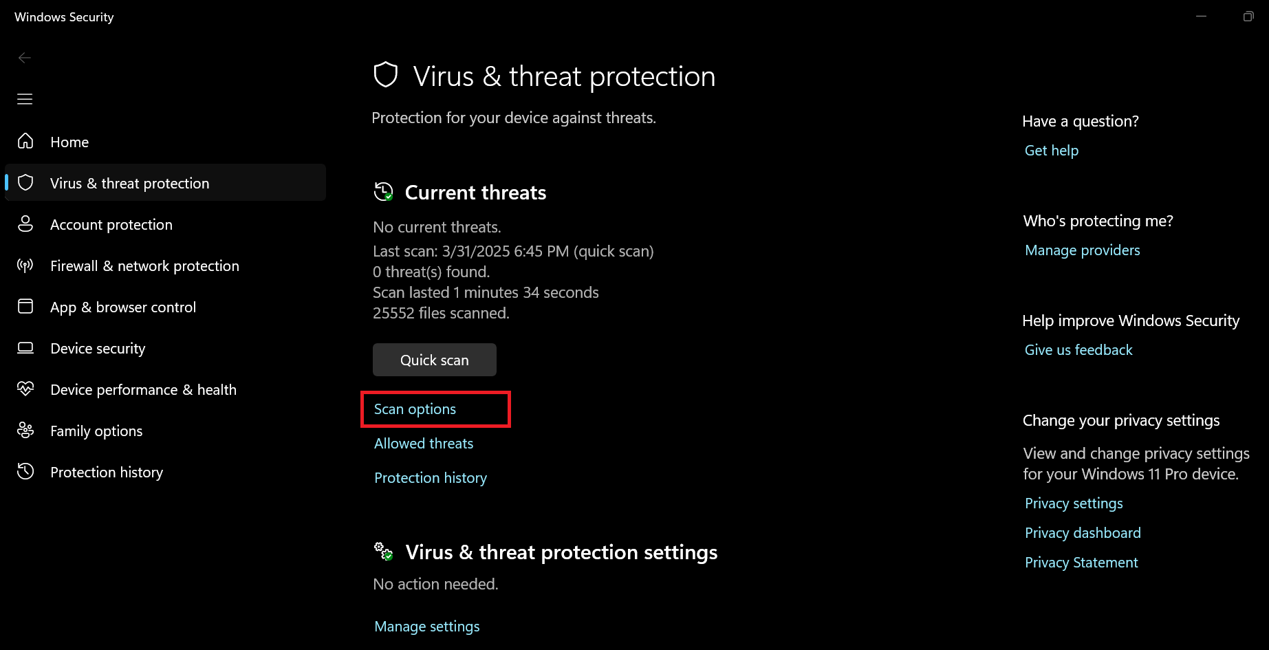Click the Device performance heart icon
1269x650 pixels.
point(25,389)
